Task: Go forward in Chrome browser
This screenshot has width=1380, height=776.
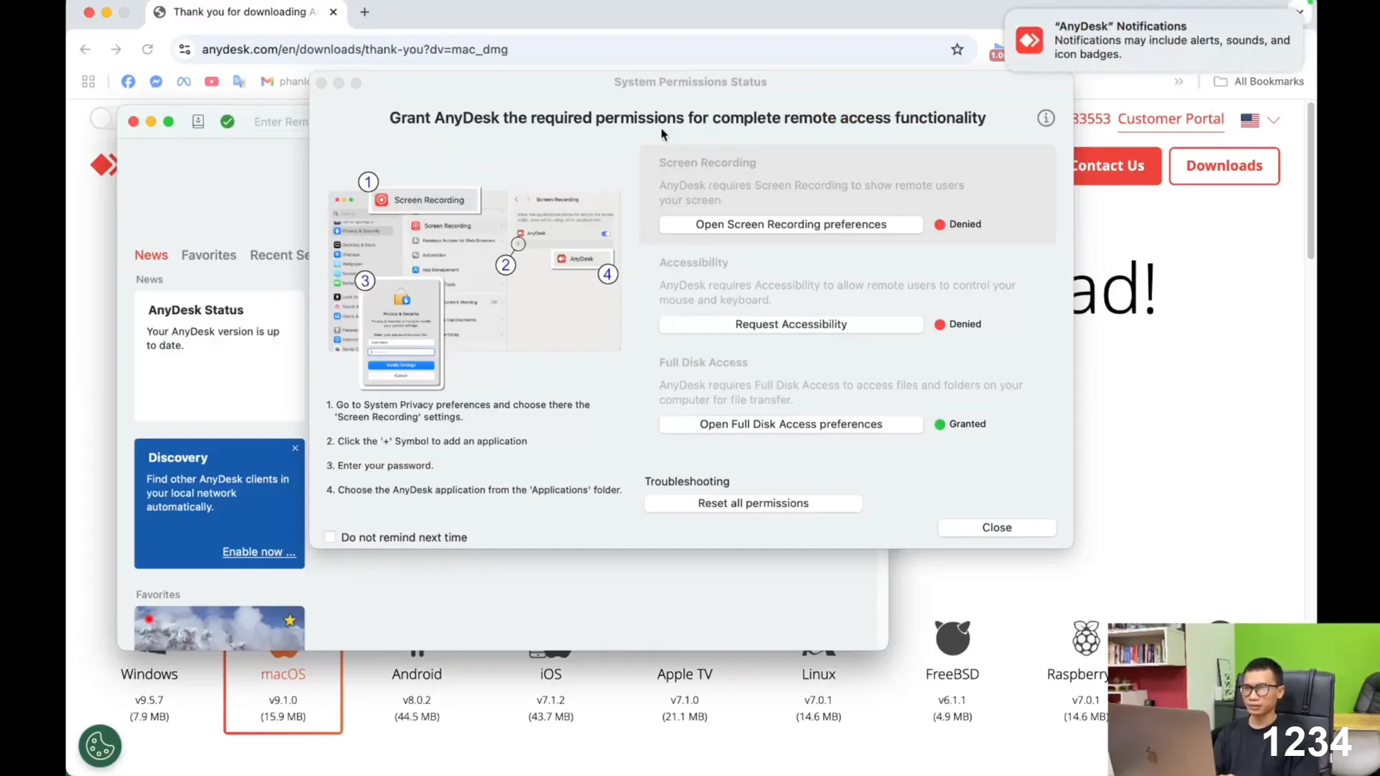Action: (x=116, y=49)
